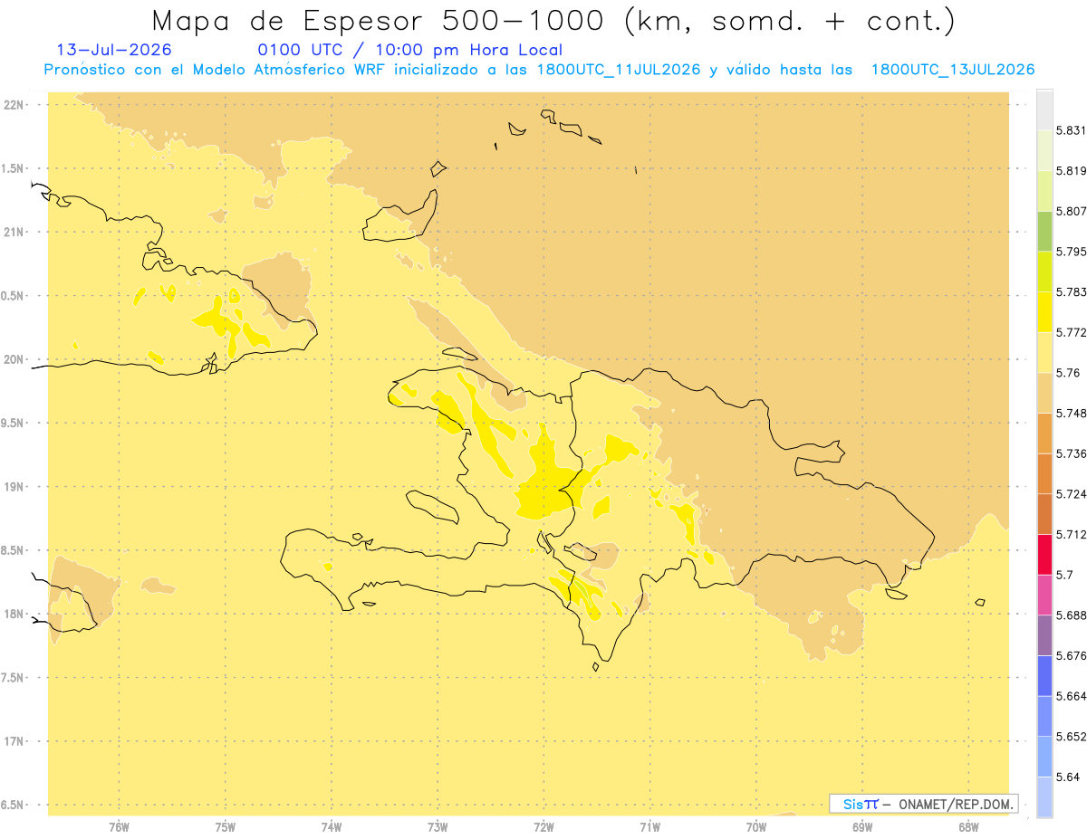
Task: Click the colorbar value 5.676
Action: 1072,655
